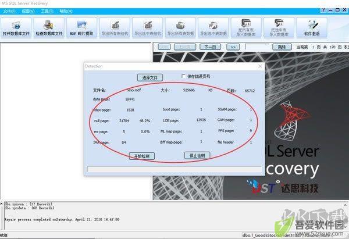Click 导出选中表结构 toolbar icon
Image resolution: width=349 pixels, height=239 pixels.
(x=148, y=28)
